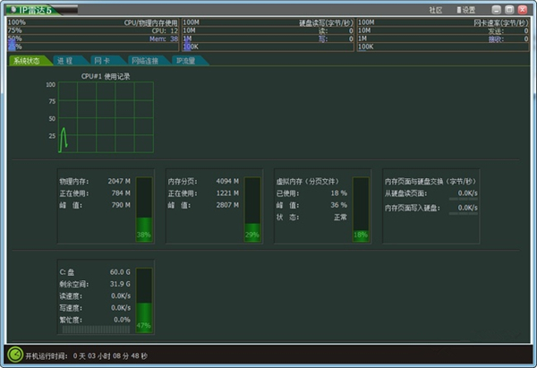Select the CPU#1 使用记录 title
This screenshot has width=537, height=368.
[x=106, y=76]
